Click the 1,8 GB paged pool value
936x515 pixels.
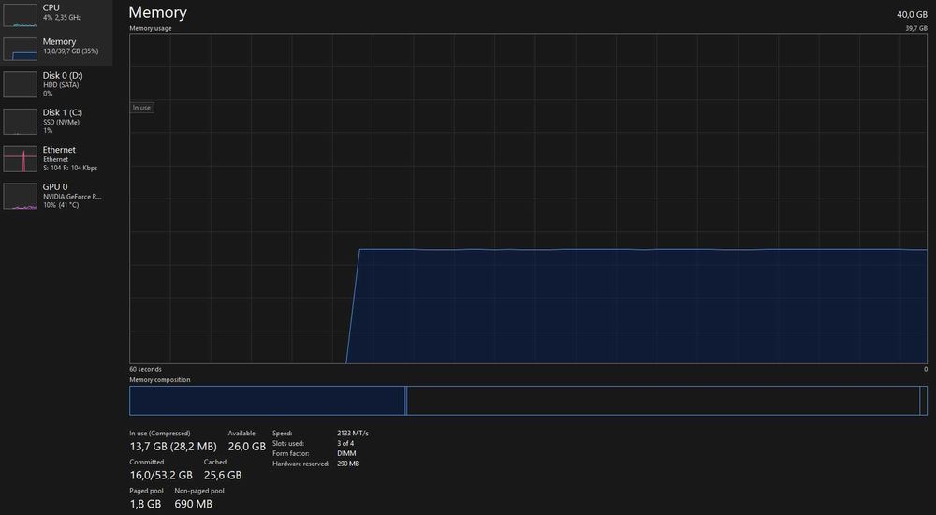click(x=145, y=504)
